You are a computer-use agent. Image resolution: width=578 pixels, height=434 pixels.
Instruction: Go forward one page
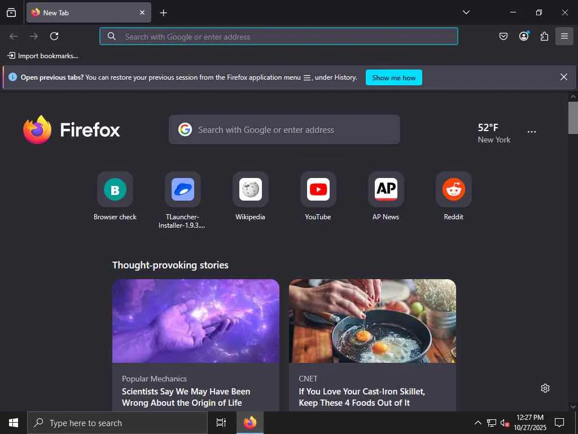(x=34, y=36)
